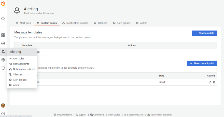Click the New template button
The image size is (224, 117).
click(x=204, y=33)
